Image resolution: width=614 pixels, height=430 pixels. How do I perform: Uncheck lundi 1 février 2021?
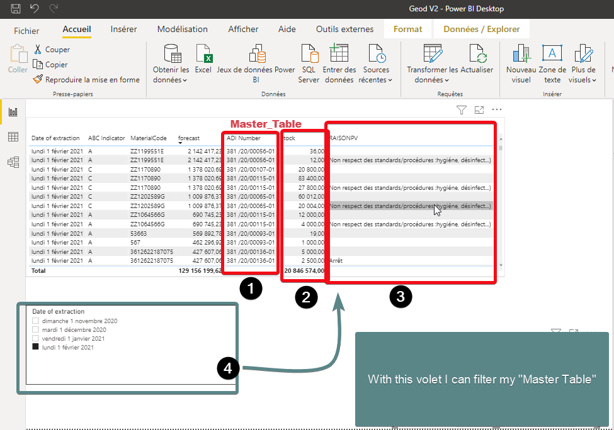pos(36,347)
